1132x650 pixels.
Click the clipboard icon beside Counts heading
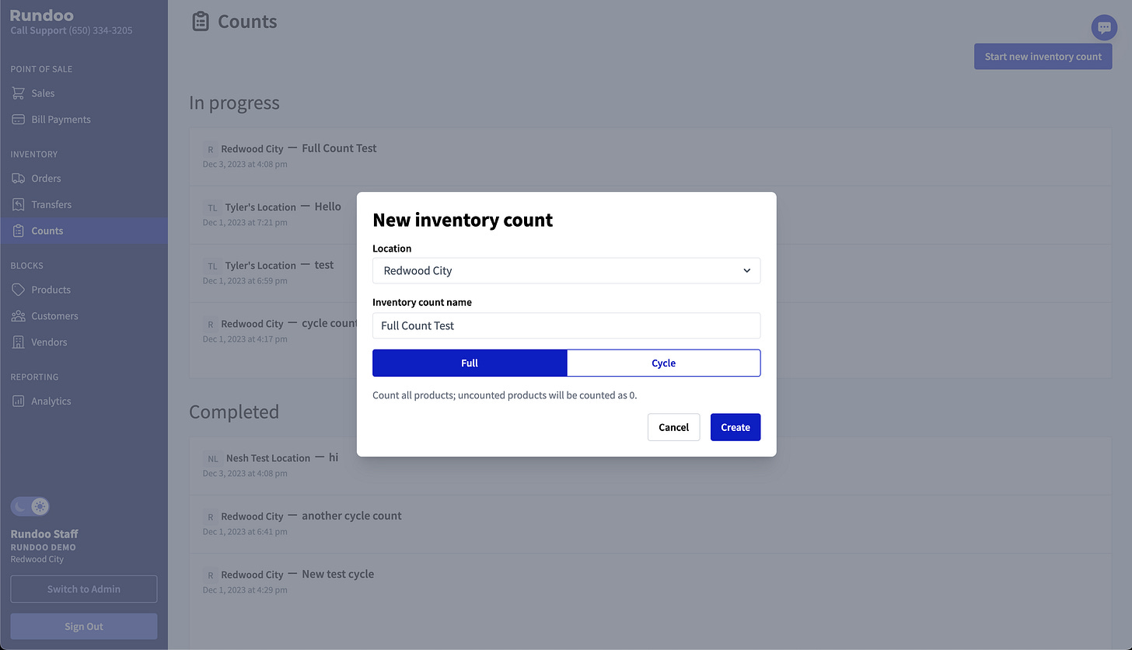[201, 22]
